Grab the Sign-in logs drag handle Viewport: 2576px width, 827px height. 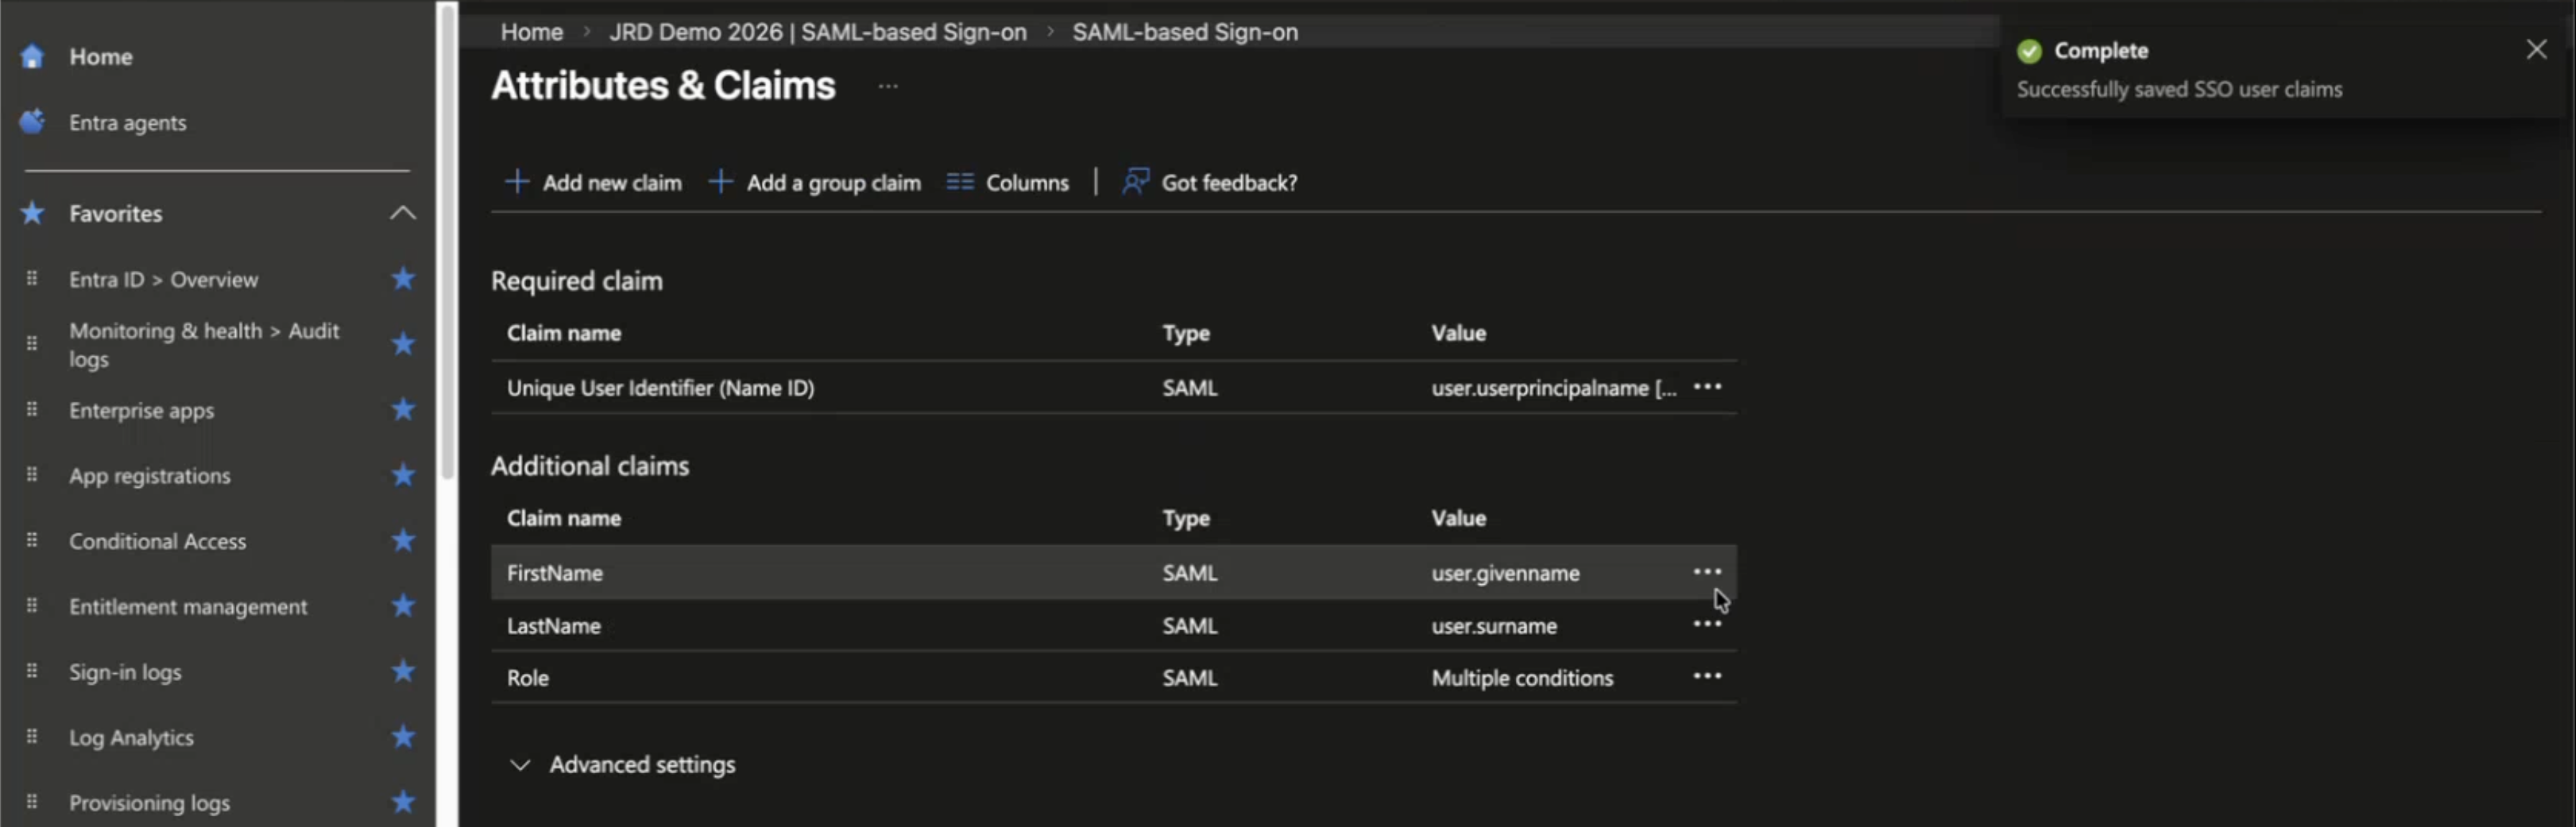point(32,672)
